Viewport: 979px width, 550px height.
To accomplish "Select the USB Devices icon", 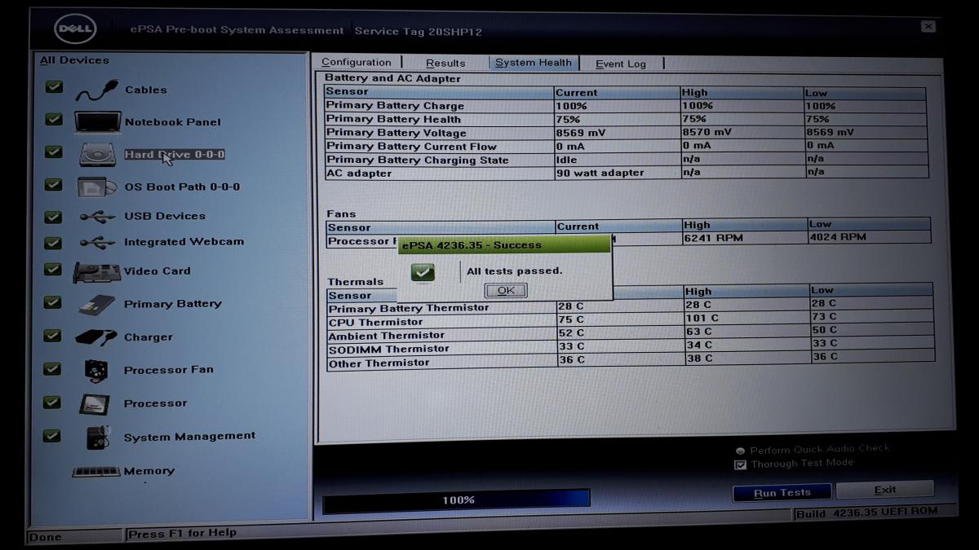I will click(x=98, y=217).
